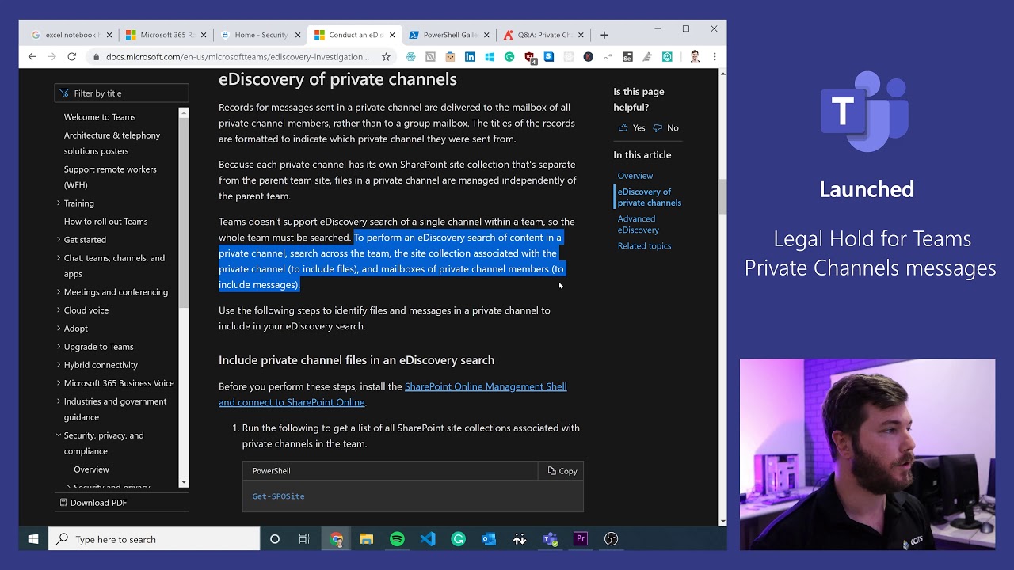Open Microsoft Teams from taskbar

pos(550,539)
